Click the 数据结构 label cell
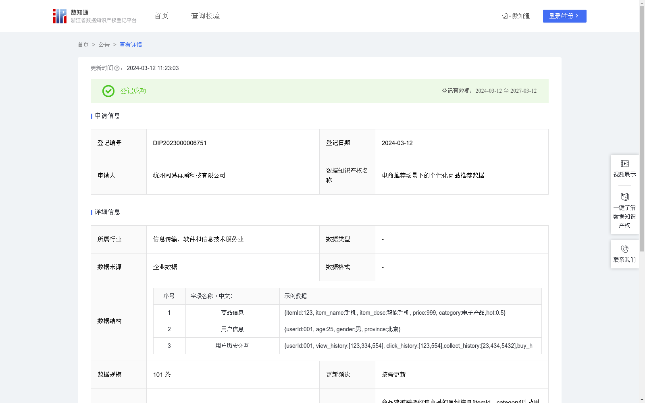 click(119, 321)
